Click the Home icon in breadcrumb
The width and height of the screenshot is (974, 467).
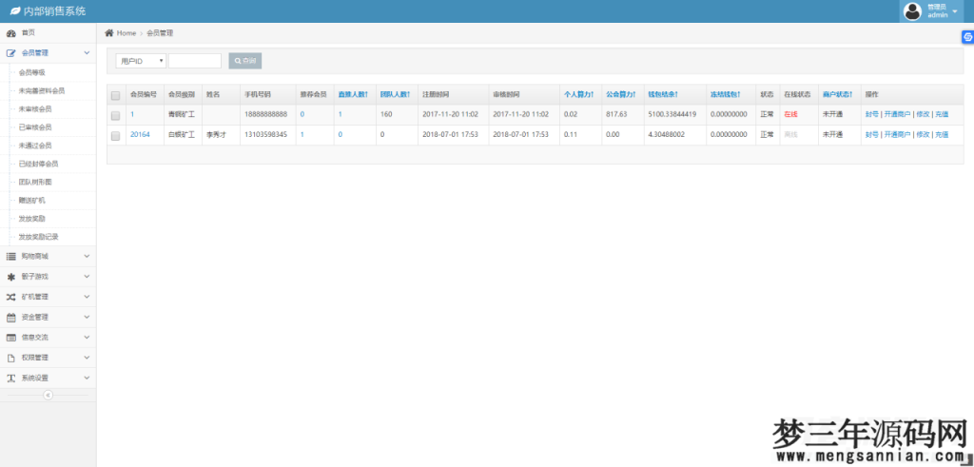point(109,33)
